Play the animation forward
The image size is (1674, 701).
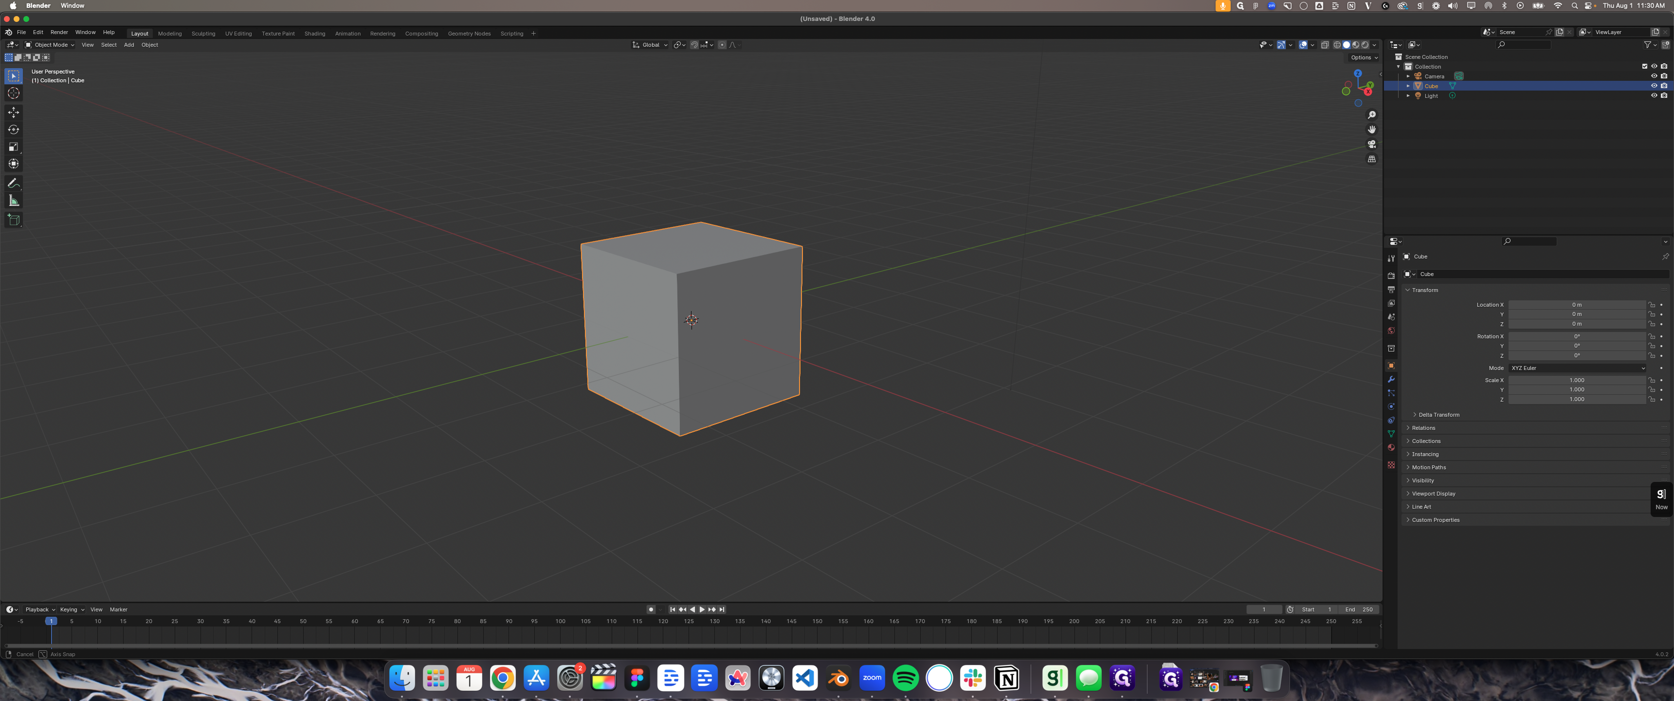tap(702, 610)
